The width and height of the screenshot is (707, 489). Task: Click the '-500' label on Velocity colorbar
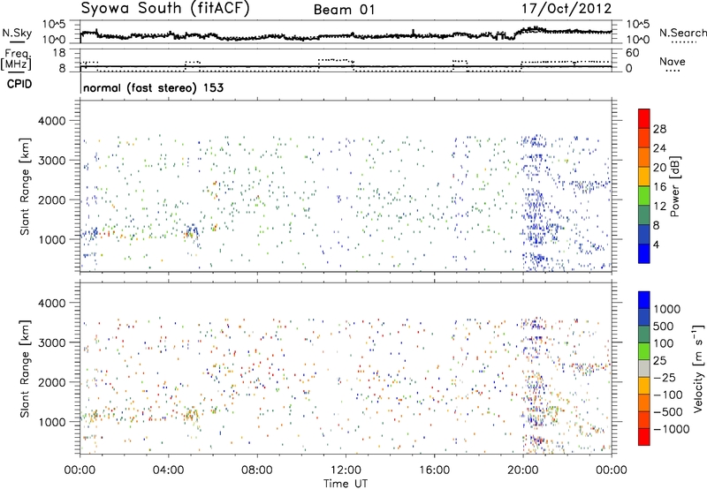coord(668,411)
